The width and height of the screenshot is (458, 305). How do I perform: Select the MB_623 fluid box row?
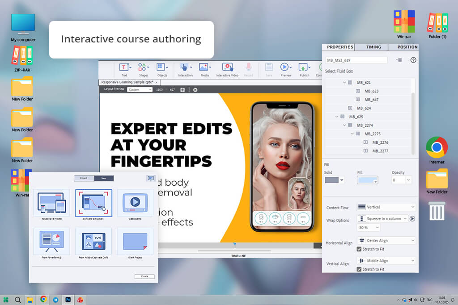click(369, 91)
